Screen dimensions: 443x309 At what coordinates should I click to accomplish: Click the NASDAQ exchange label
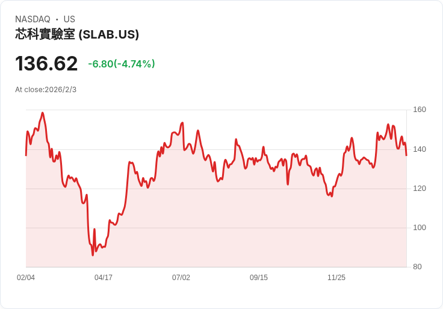(x=33, y=19)
